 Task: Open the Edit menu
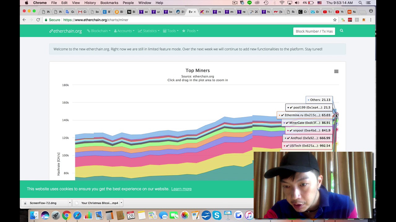(64, 3)
